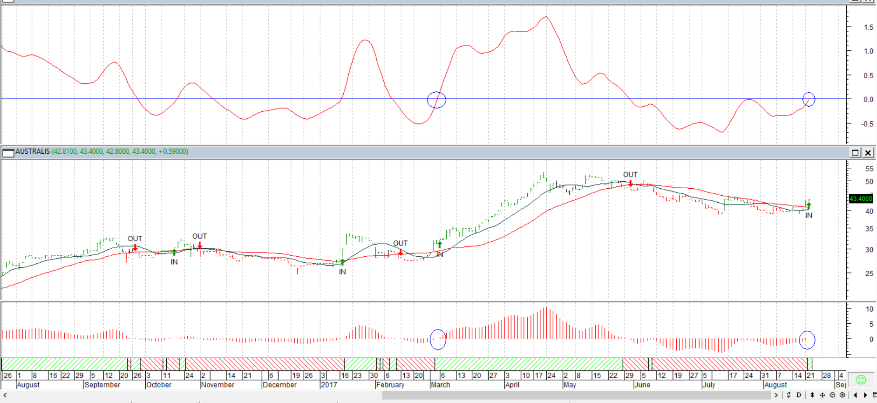Click the horizontal scrollbar right arrow
This screenshot has width=877, height=403.
click(x=776, y=395)
